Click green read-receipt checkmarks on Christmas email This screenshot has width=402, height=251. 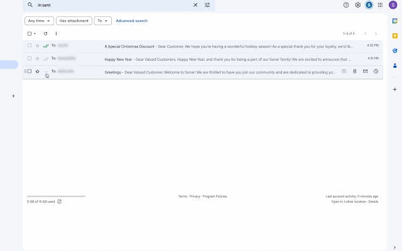pyautogui.click(x=46, y=46)
